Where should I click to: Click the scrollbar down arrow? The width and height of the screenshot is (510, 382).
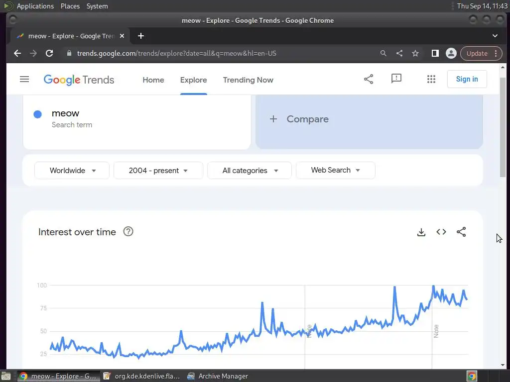tap(503, 365)
